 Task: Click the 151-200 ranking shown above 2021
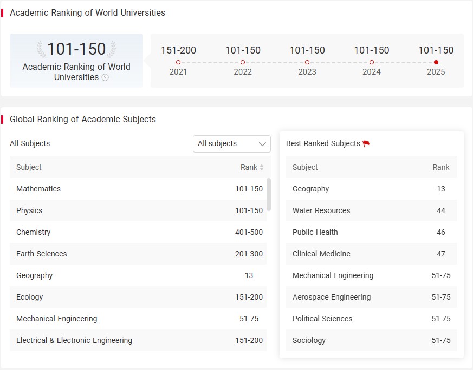178,50
